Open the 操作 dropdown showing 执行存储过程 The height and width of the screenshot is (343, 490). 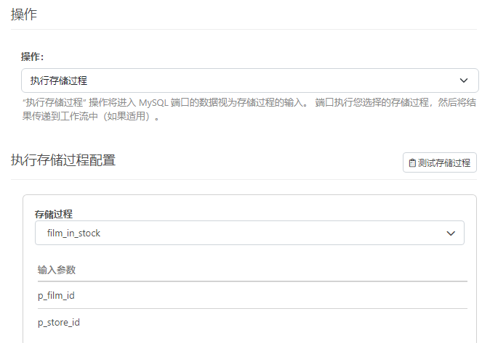tap(249, 80)
